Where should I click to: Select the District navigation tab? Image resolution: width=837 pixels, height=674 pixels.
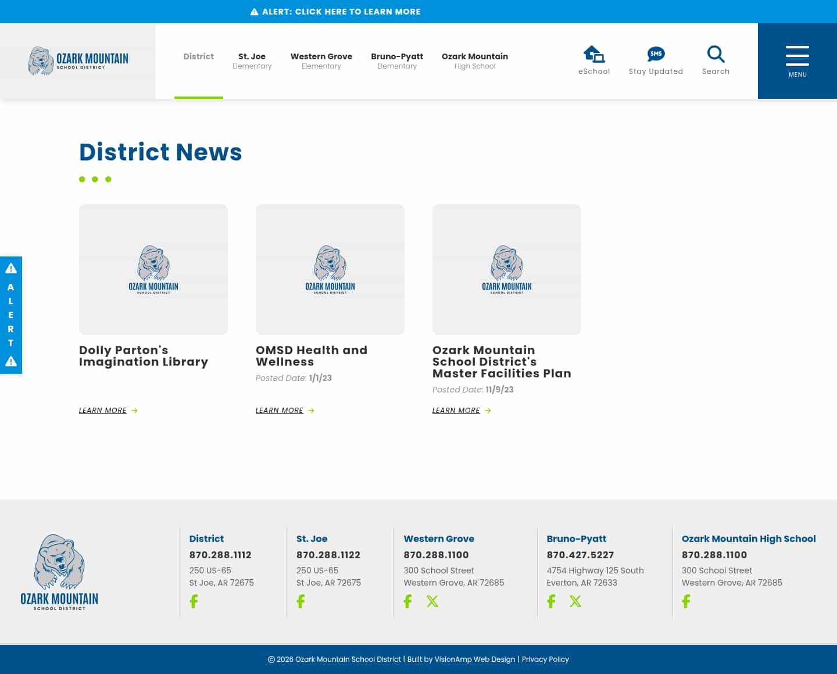coord(198,56)
